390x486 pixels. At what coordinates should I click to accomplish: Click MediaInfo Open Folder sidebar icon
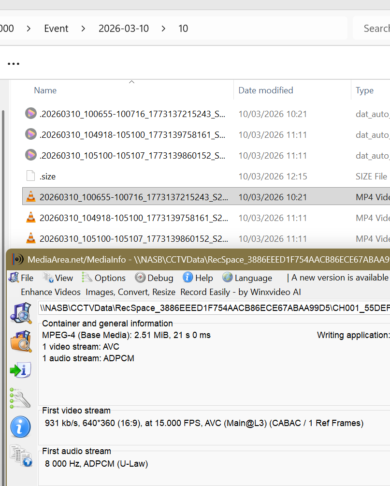pyautogui.click(x=21, y=341)
